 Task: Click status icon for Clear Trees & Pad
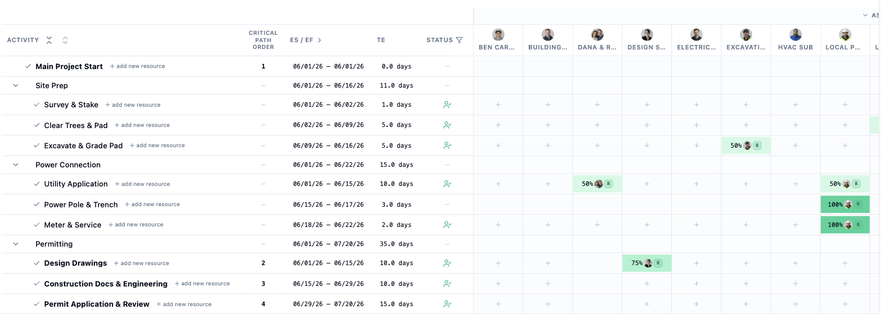click(447, 125)
